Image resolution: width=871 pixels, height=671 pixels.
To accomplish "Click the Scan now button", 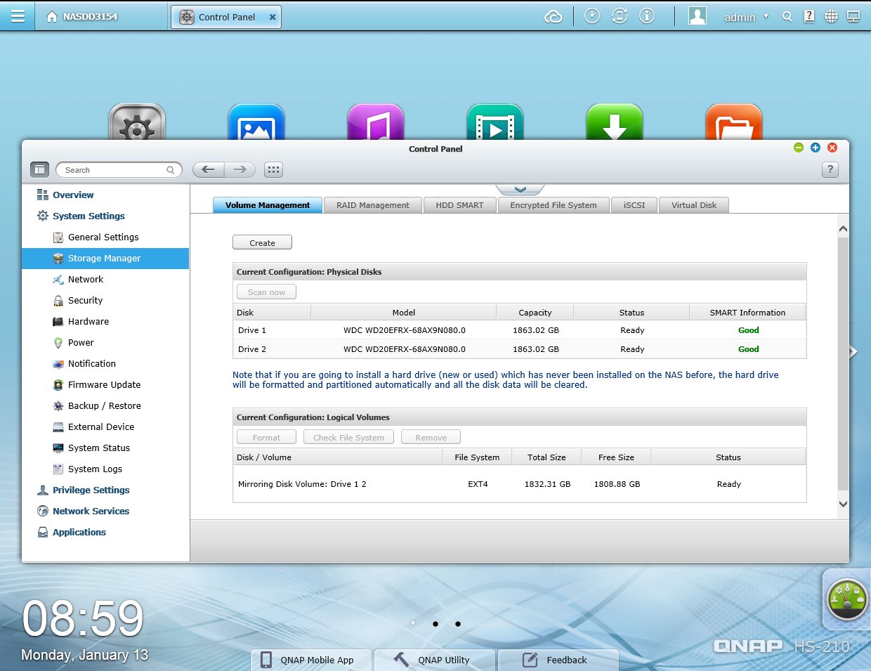I will (x=266, y=292).
